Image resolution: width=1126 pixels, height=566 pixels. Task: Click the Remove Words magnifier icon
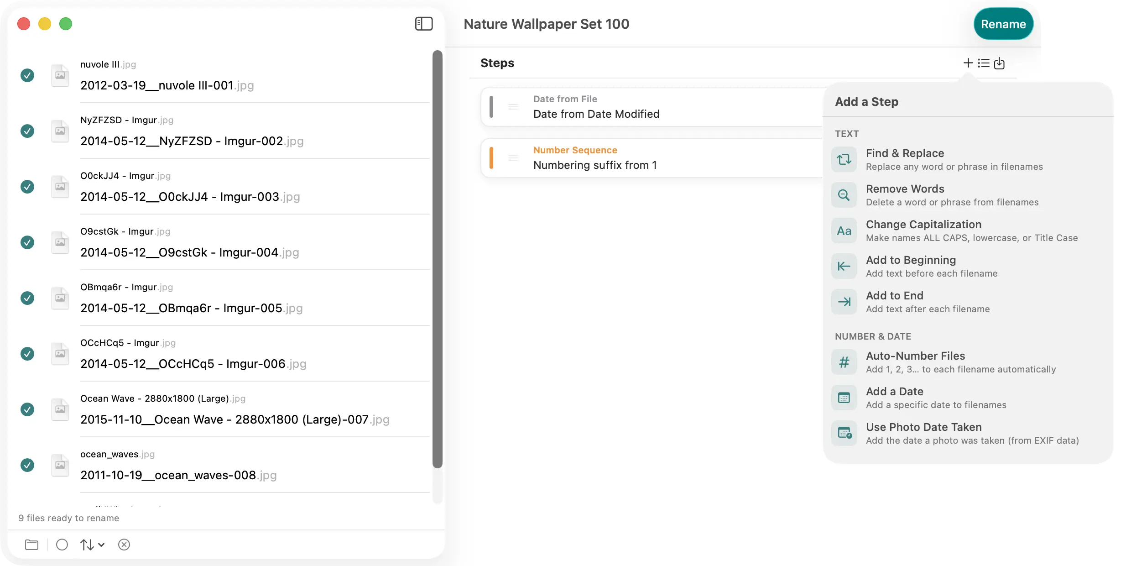pyautogui.click(x=844, y=195)
